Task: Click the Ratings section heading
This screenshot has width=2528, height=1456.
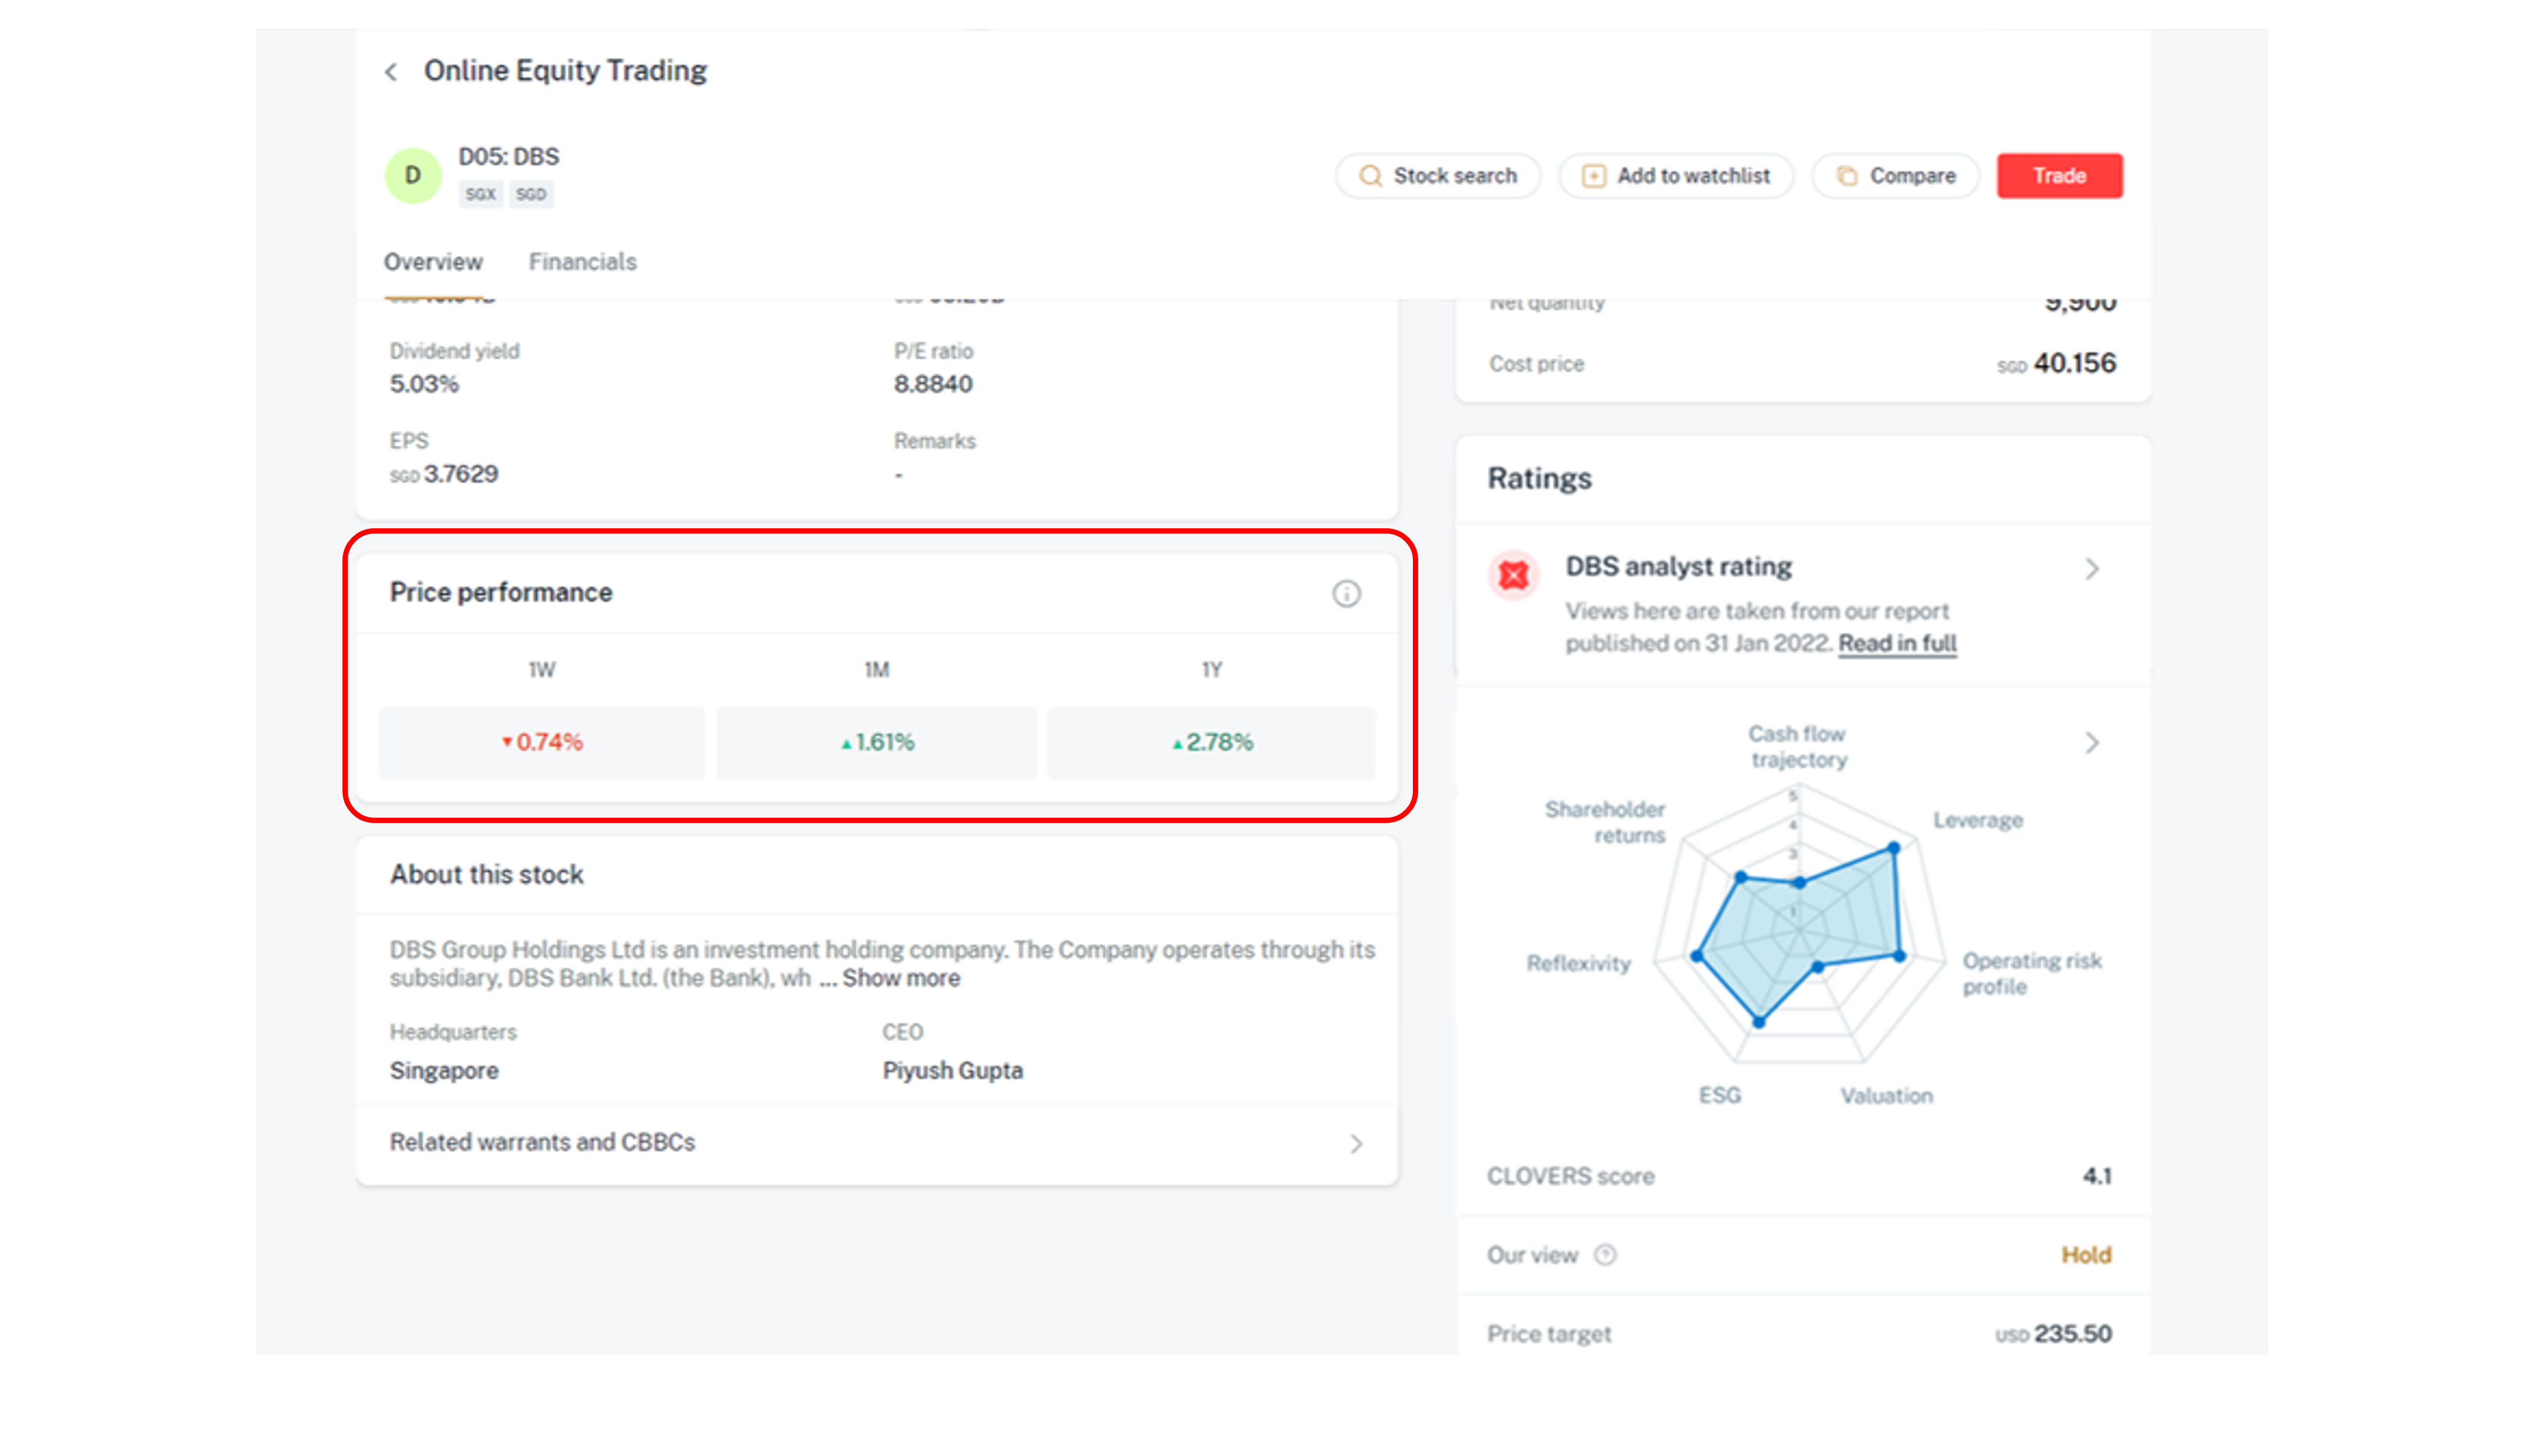Action: 1539,479
